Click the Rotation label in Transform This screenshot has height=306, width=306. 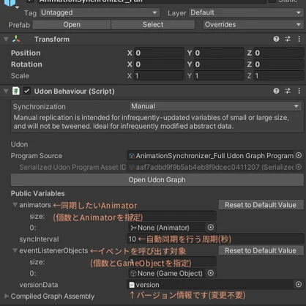point(26,64)
